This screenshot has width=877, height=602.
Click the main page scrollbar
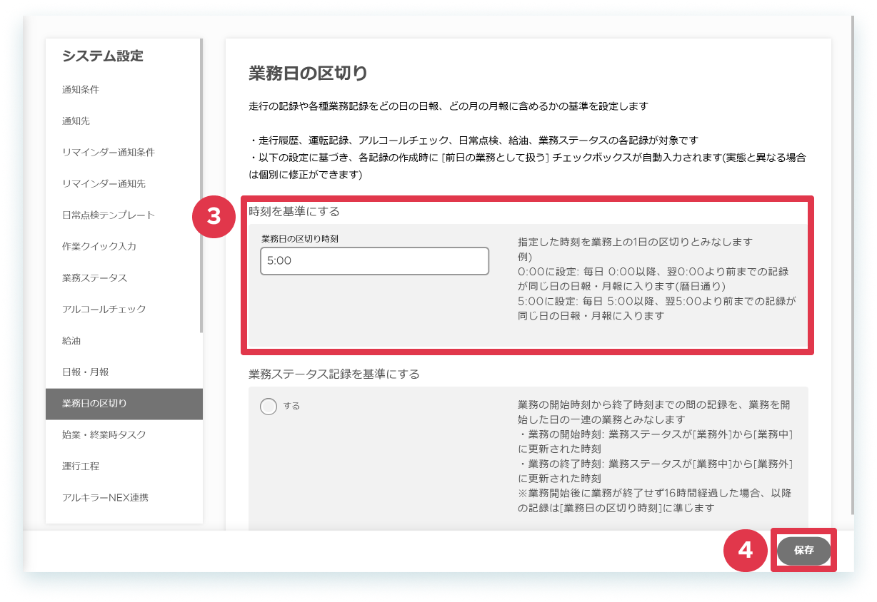coord(852,264)
